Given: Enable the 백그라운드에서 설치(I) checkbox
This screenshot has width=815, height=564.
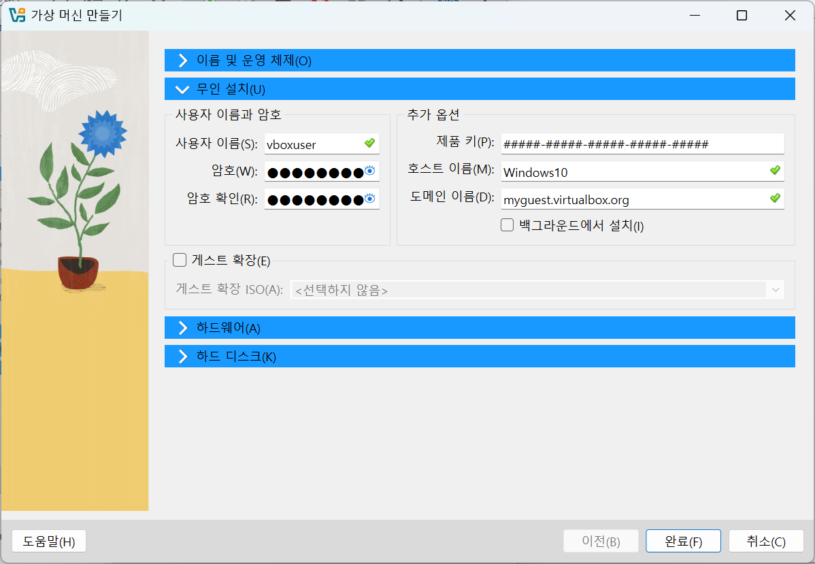Looking at the screenshot, I should [x=508, y=225].
